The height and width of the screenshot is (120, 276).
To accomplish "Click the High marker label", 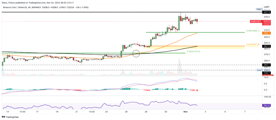I will click(258, 9).
